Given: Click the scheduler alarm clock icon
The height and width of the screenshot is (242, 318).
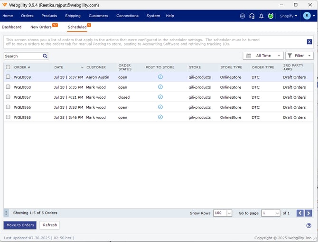Looking at the screenshot, I should 271,16.
